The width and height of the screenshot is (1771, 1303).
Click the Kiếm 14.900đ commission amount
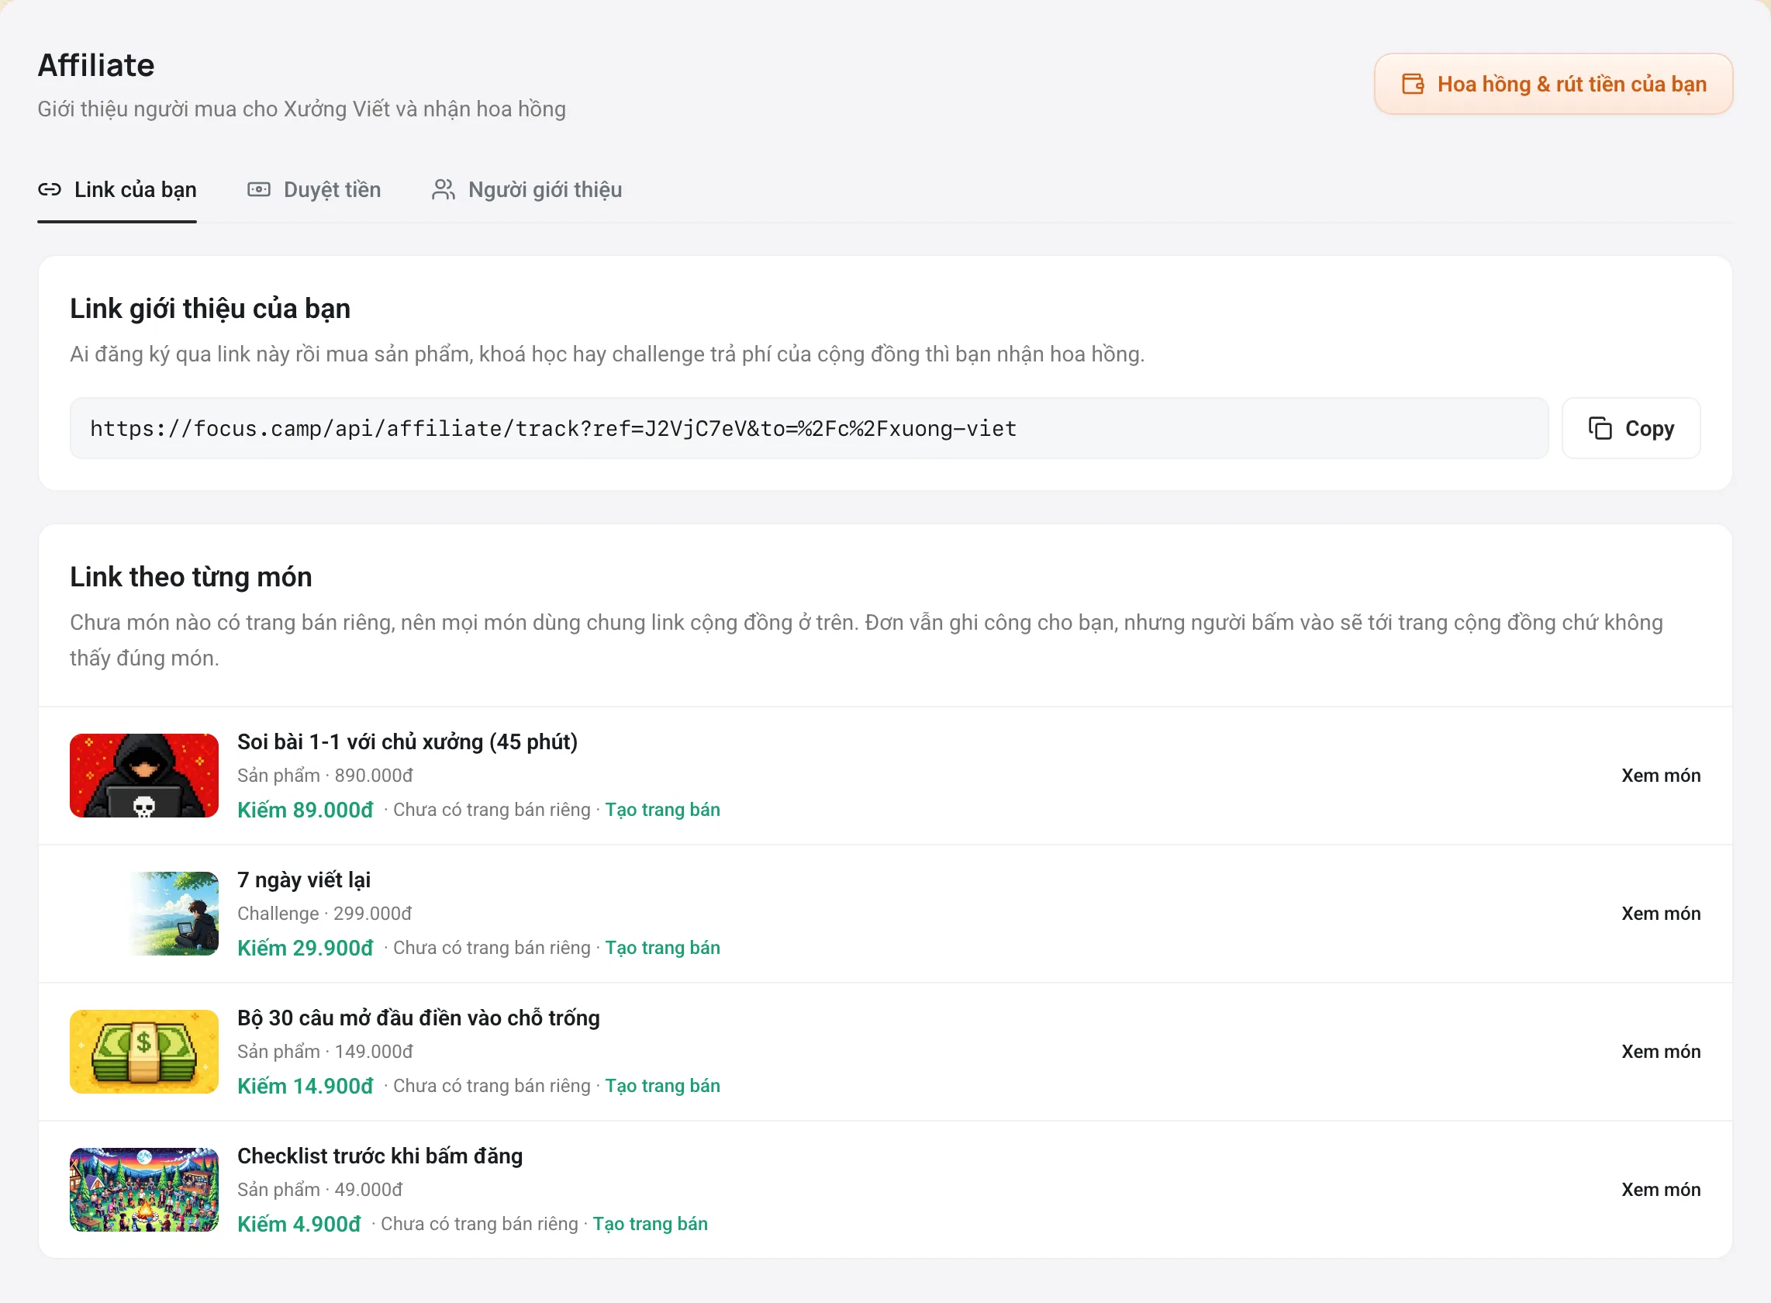(x=306, y=1086)
